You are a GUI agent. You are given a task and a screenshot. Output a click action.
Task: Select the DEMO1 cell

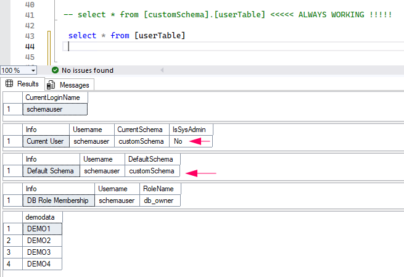coord(42,229)
